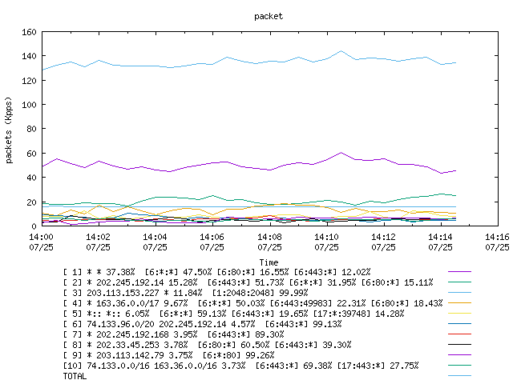This screenshot has height=384, width=513.
Task: Click the 07/25 date under 14:16
Action: point(497,247)
